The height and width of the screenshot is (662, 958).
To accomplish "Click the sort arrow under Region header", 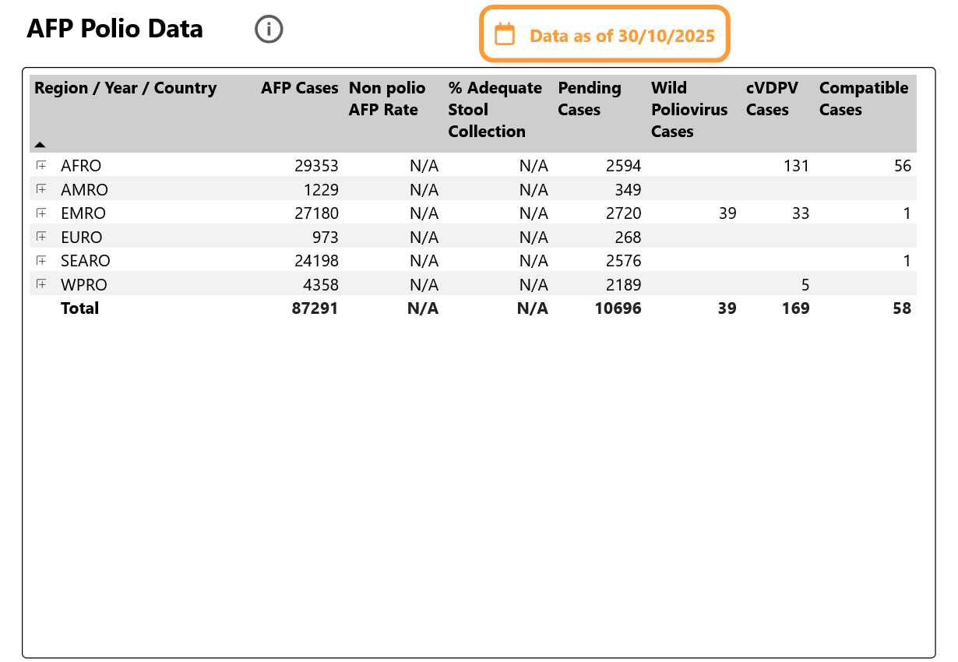I will tap(40, 145).
